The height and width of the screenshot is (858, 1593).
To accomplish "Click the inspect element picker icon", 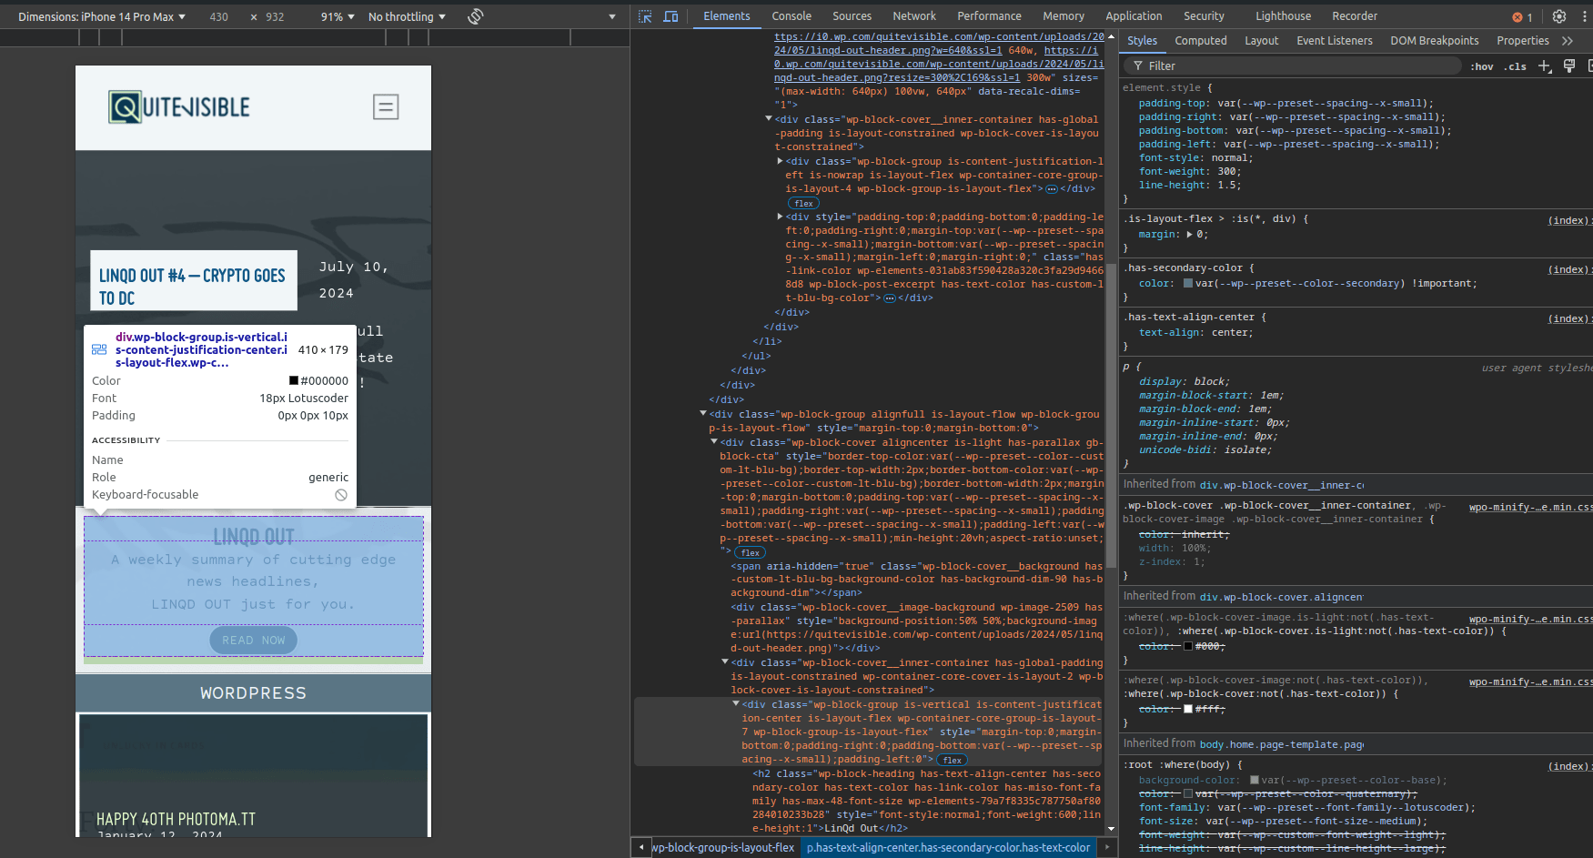I will click(x=645, y=16).
